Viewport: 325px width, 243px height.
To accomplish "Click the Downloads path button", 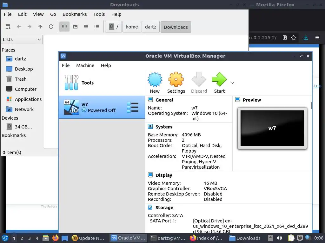I will pyautogui.click(x=176, y=27).
